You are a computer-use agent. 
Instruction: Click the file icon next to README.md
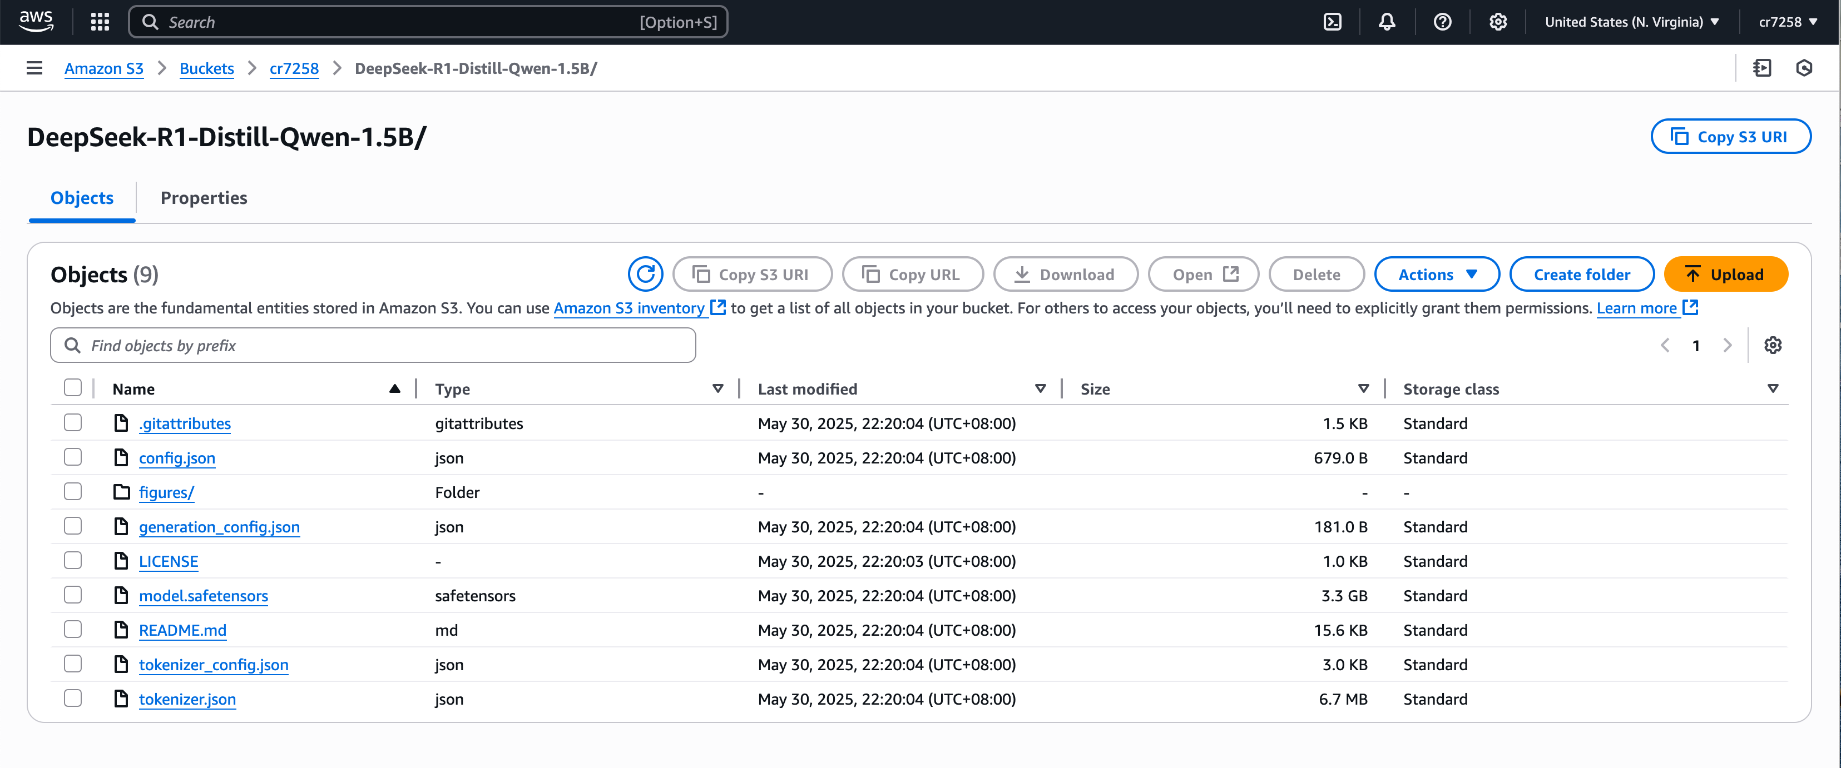(121, 630)
